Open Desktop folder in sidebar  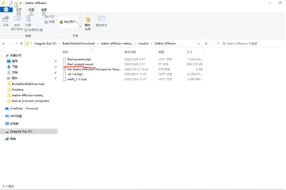tap(17, 90)
